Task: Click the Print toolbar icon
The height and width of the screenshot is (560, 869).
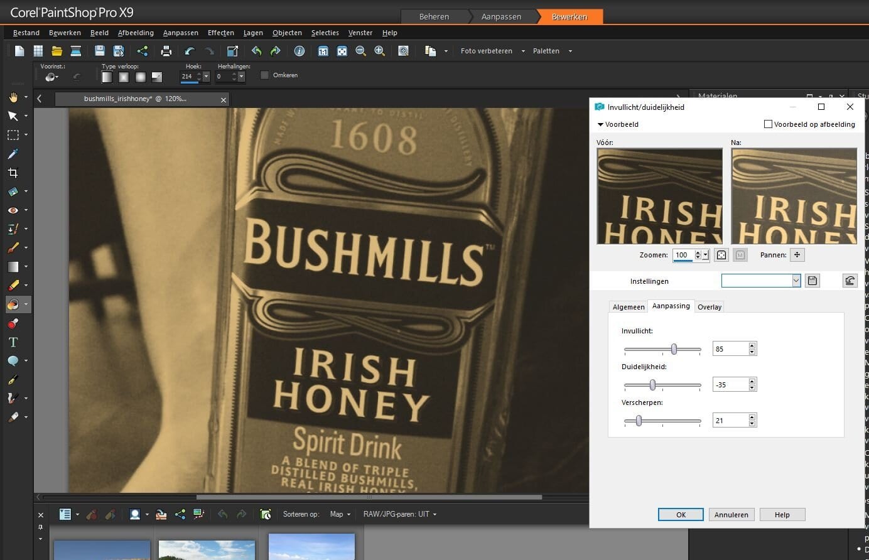Action: [x=166, y=51]
